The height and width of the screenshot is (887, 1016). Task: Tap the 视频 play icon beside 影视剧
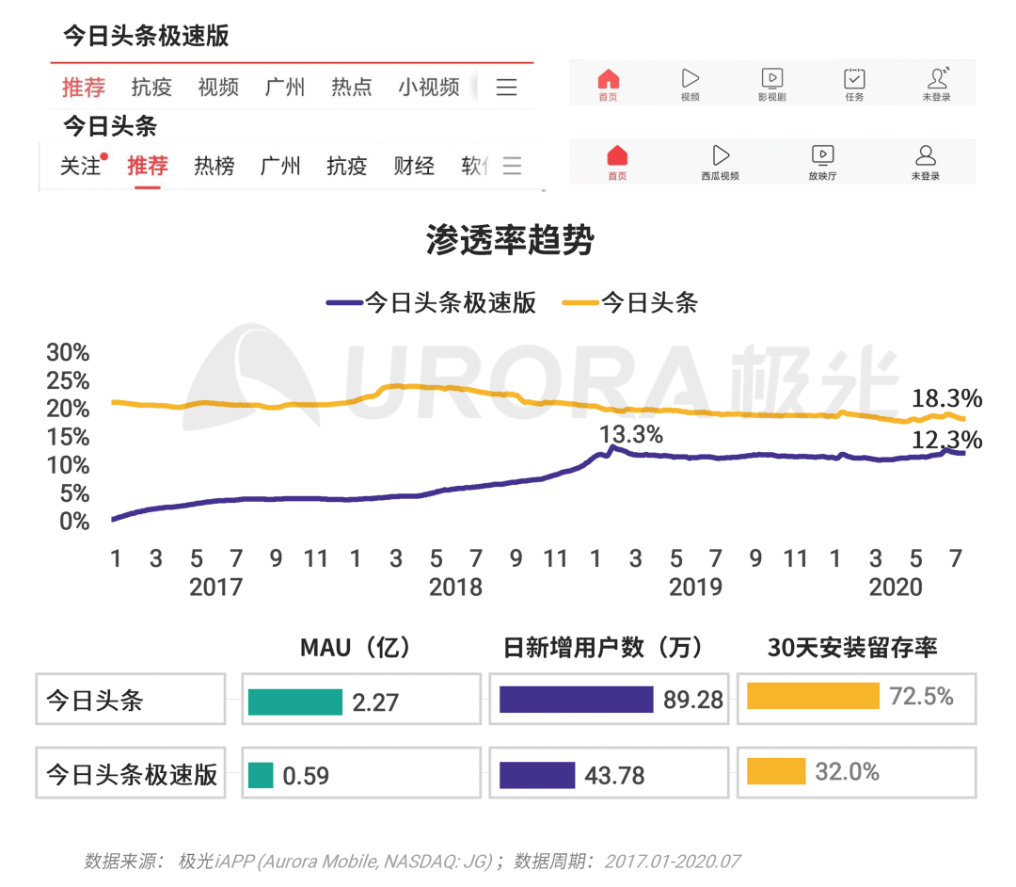691,79
